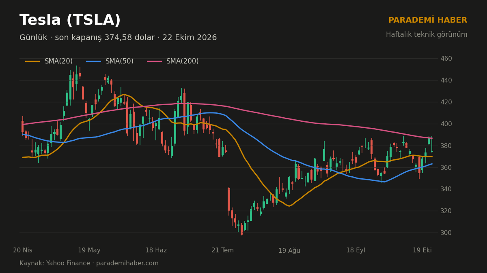
Task: Click the 21 Tem date axis label
Action: click(222, 250)
